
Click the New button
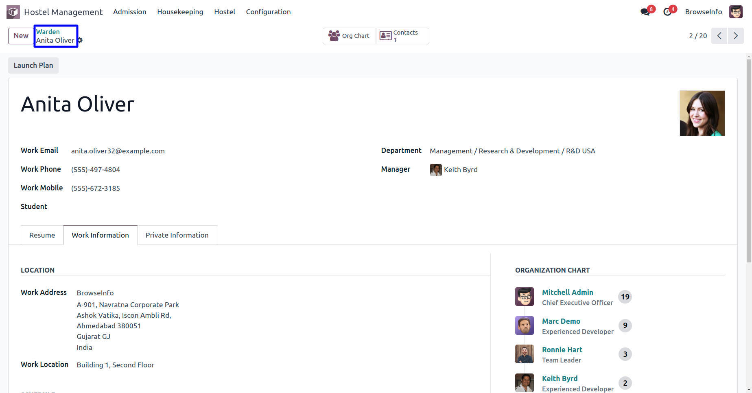tap(21, 36)
